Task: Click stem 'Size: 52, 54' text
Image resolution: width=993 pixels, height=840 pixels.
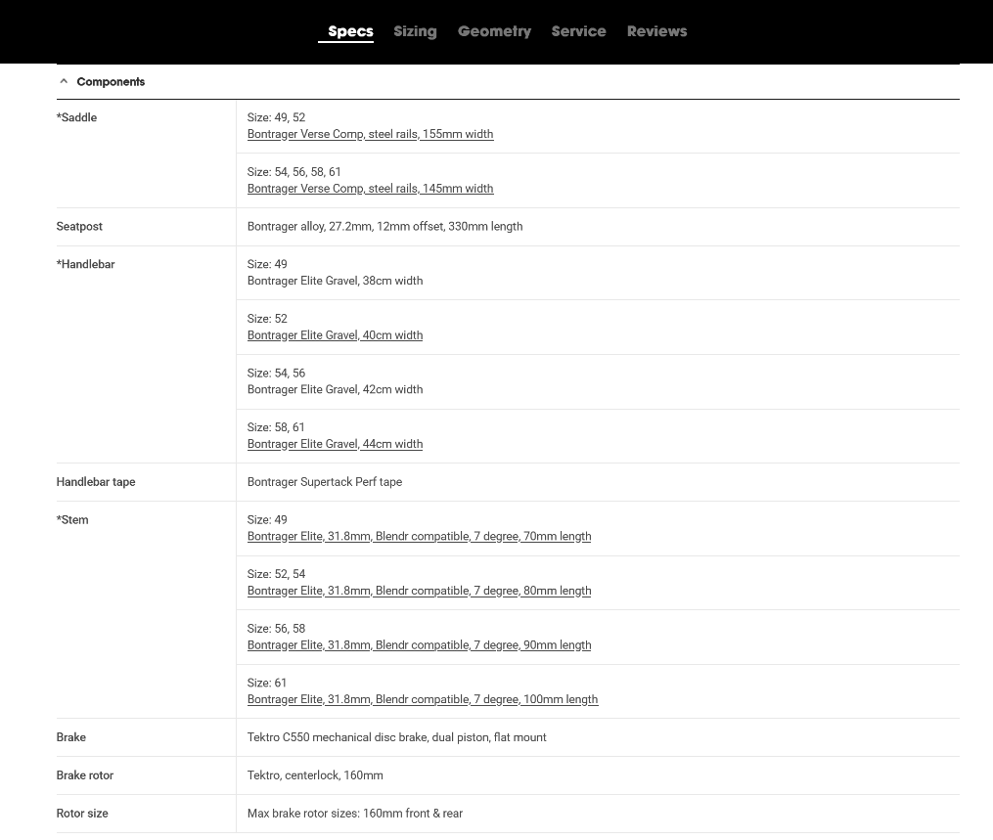Action: [276, 574]
